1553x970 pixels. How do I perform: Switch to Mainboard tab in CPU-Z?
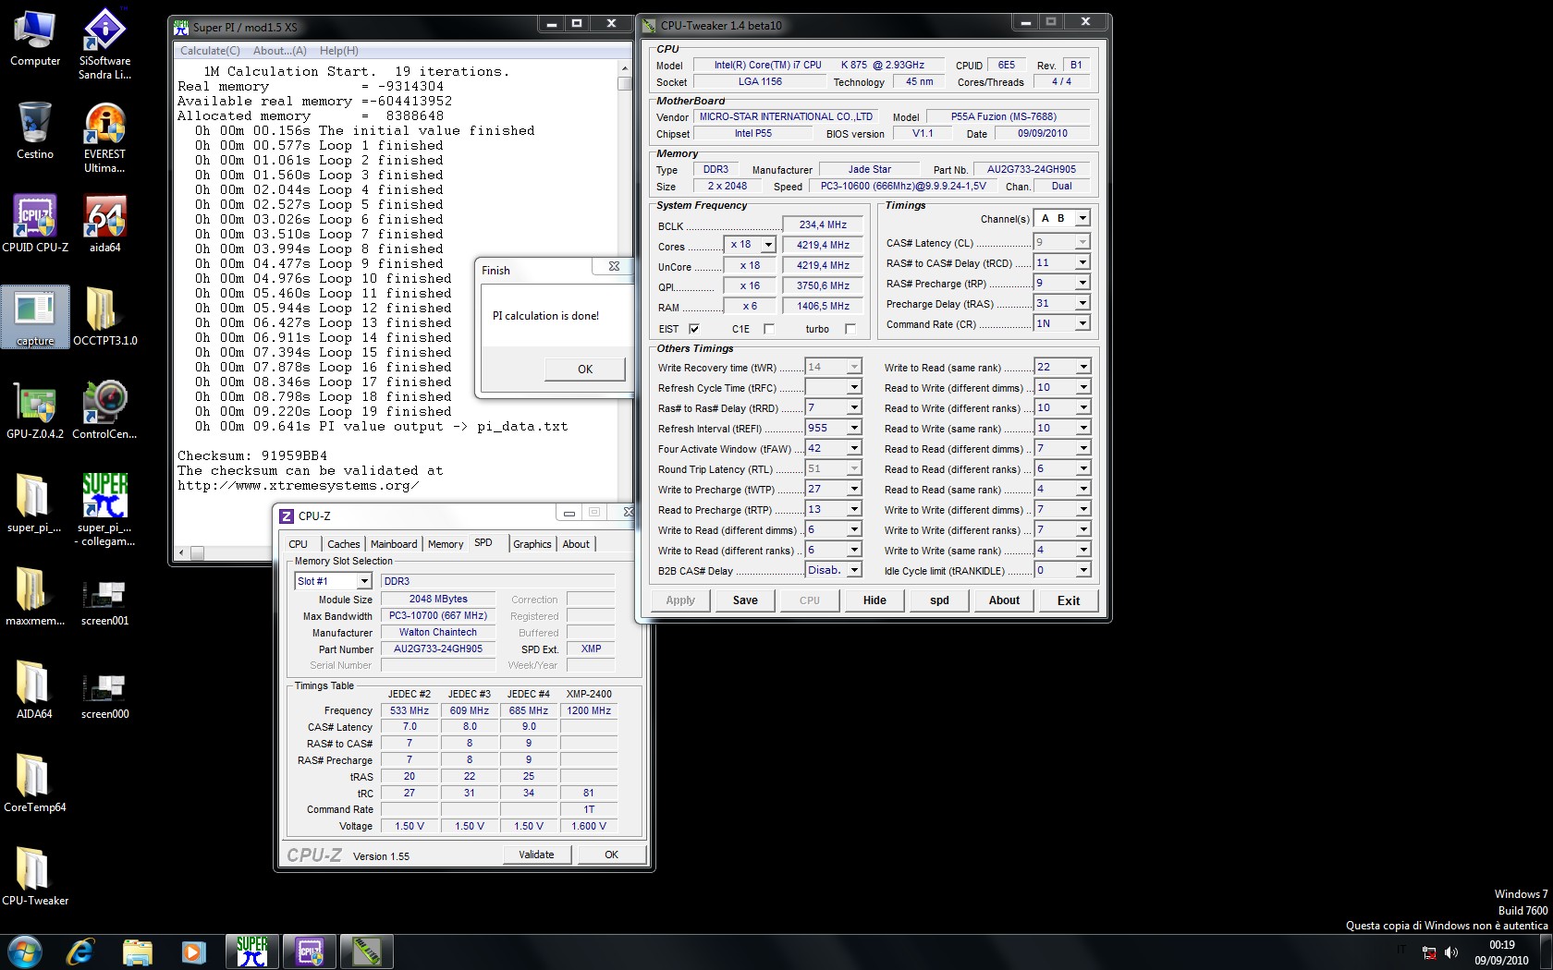pos(394,544)
